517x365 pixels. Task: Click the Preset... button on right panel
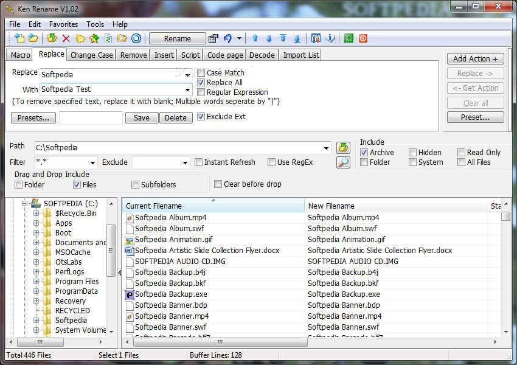[476, 117]
